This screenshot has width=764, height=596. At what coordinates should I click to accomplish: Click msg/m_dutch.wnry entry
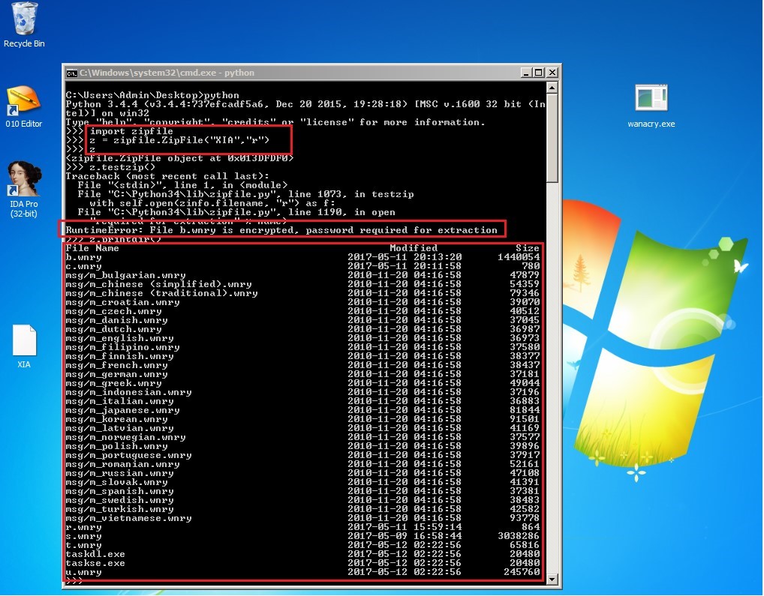[x=113, y=329]
